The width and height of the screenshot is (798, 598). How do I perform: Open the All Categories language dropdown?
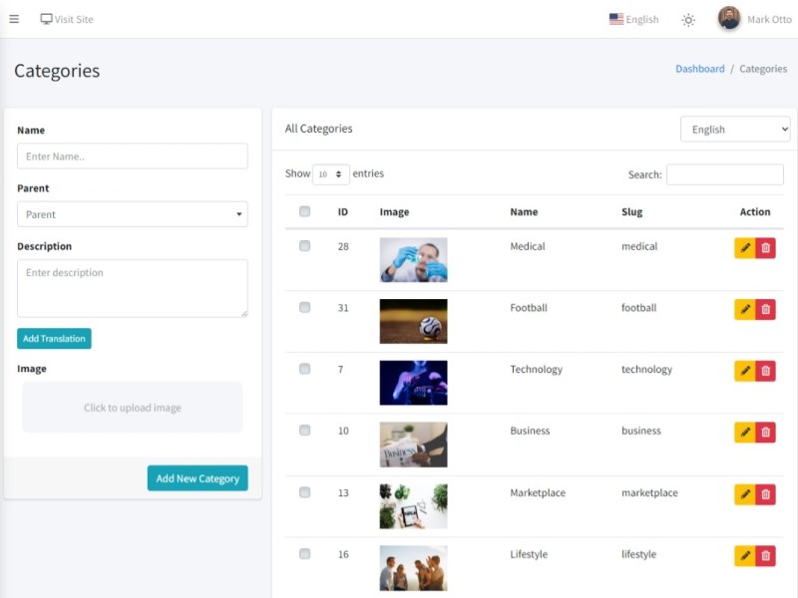pos(734,130)
